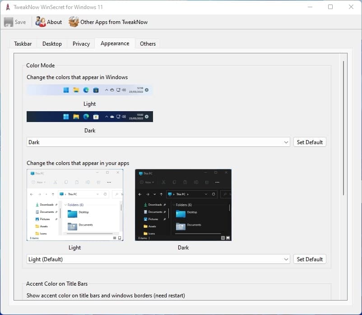
Task: Open the Desktop tab
Action: click(52, 44)
